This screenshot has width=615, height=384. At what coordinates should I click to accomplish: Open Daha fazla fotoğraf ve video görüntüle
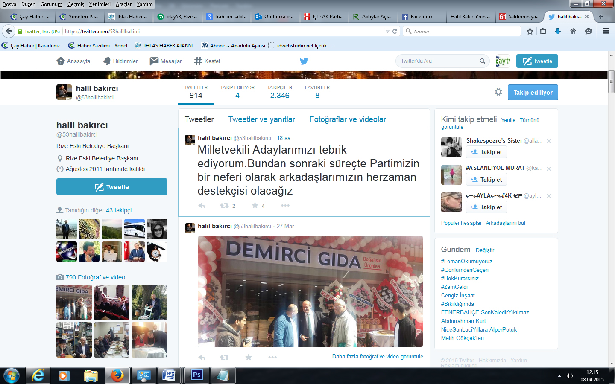point(378,357)
